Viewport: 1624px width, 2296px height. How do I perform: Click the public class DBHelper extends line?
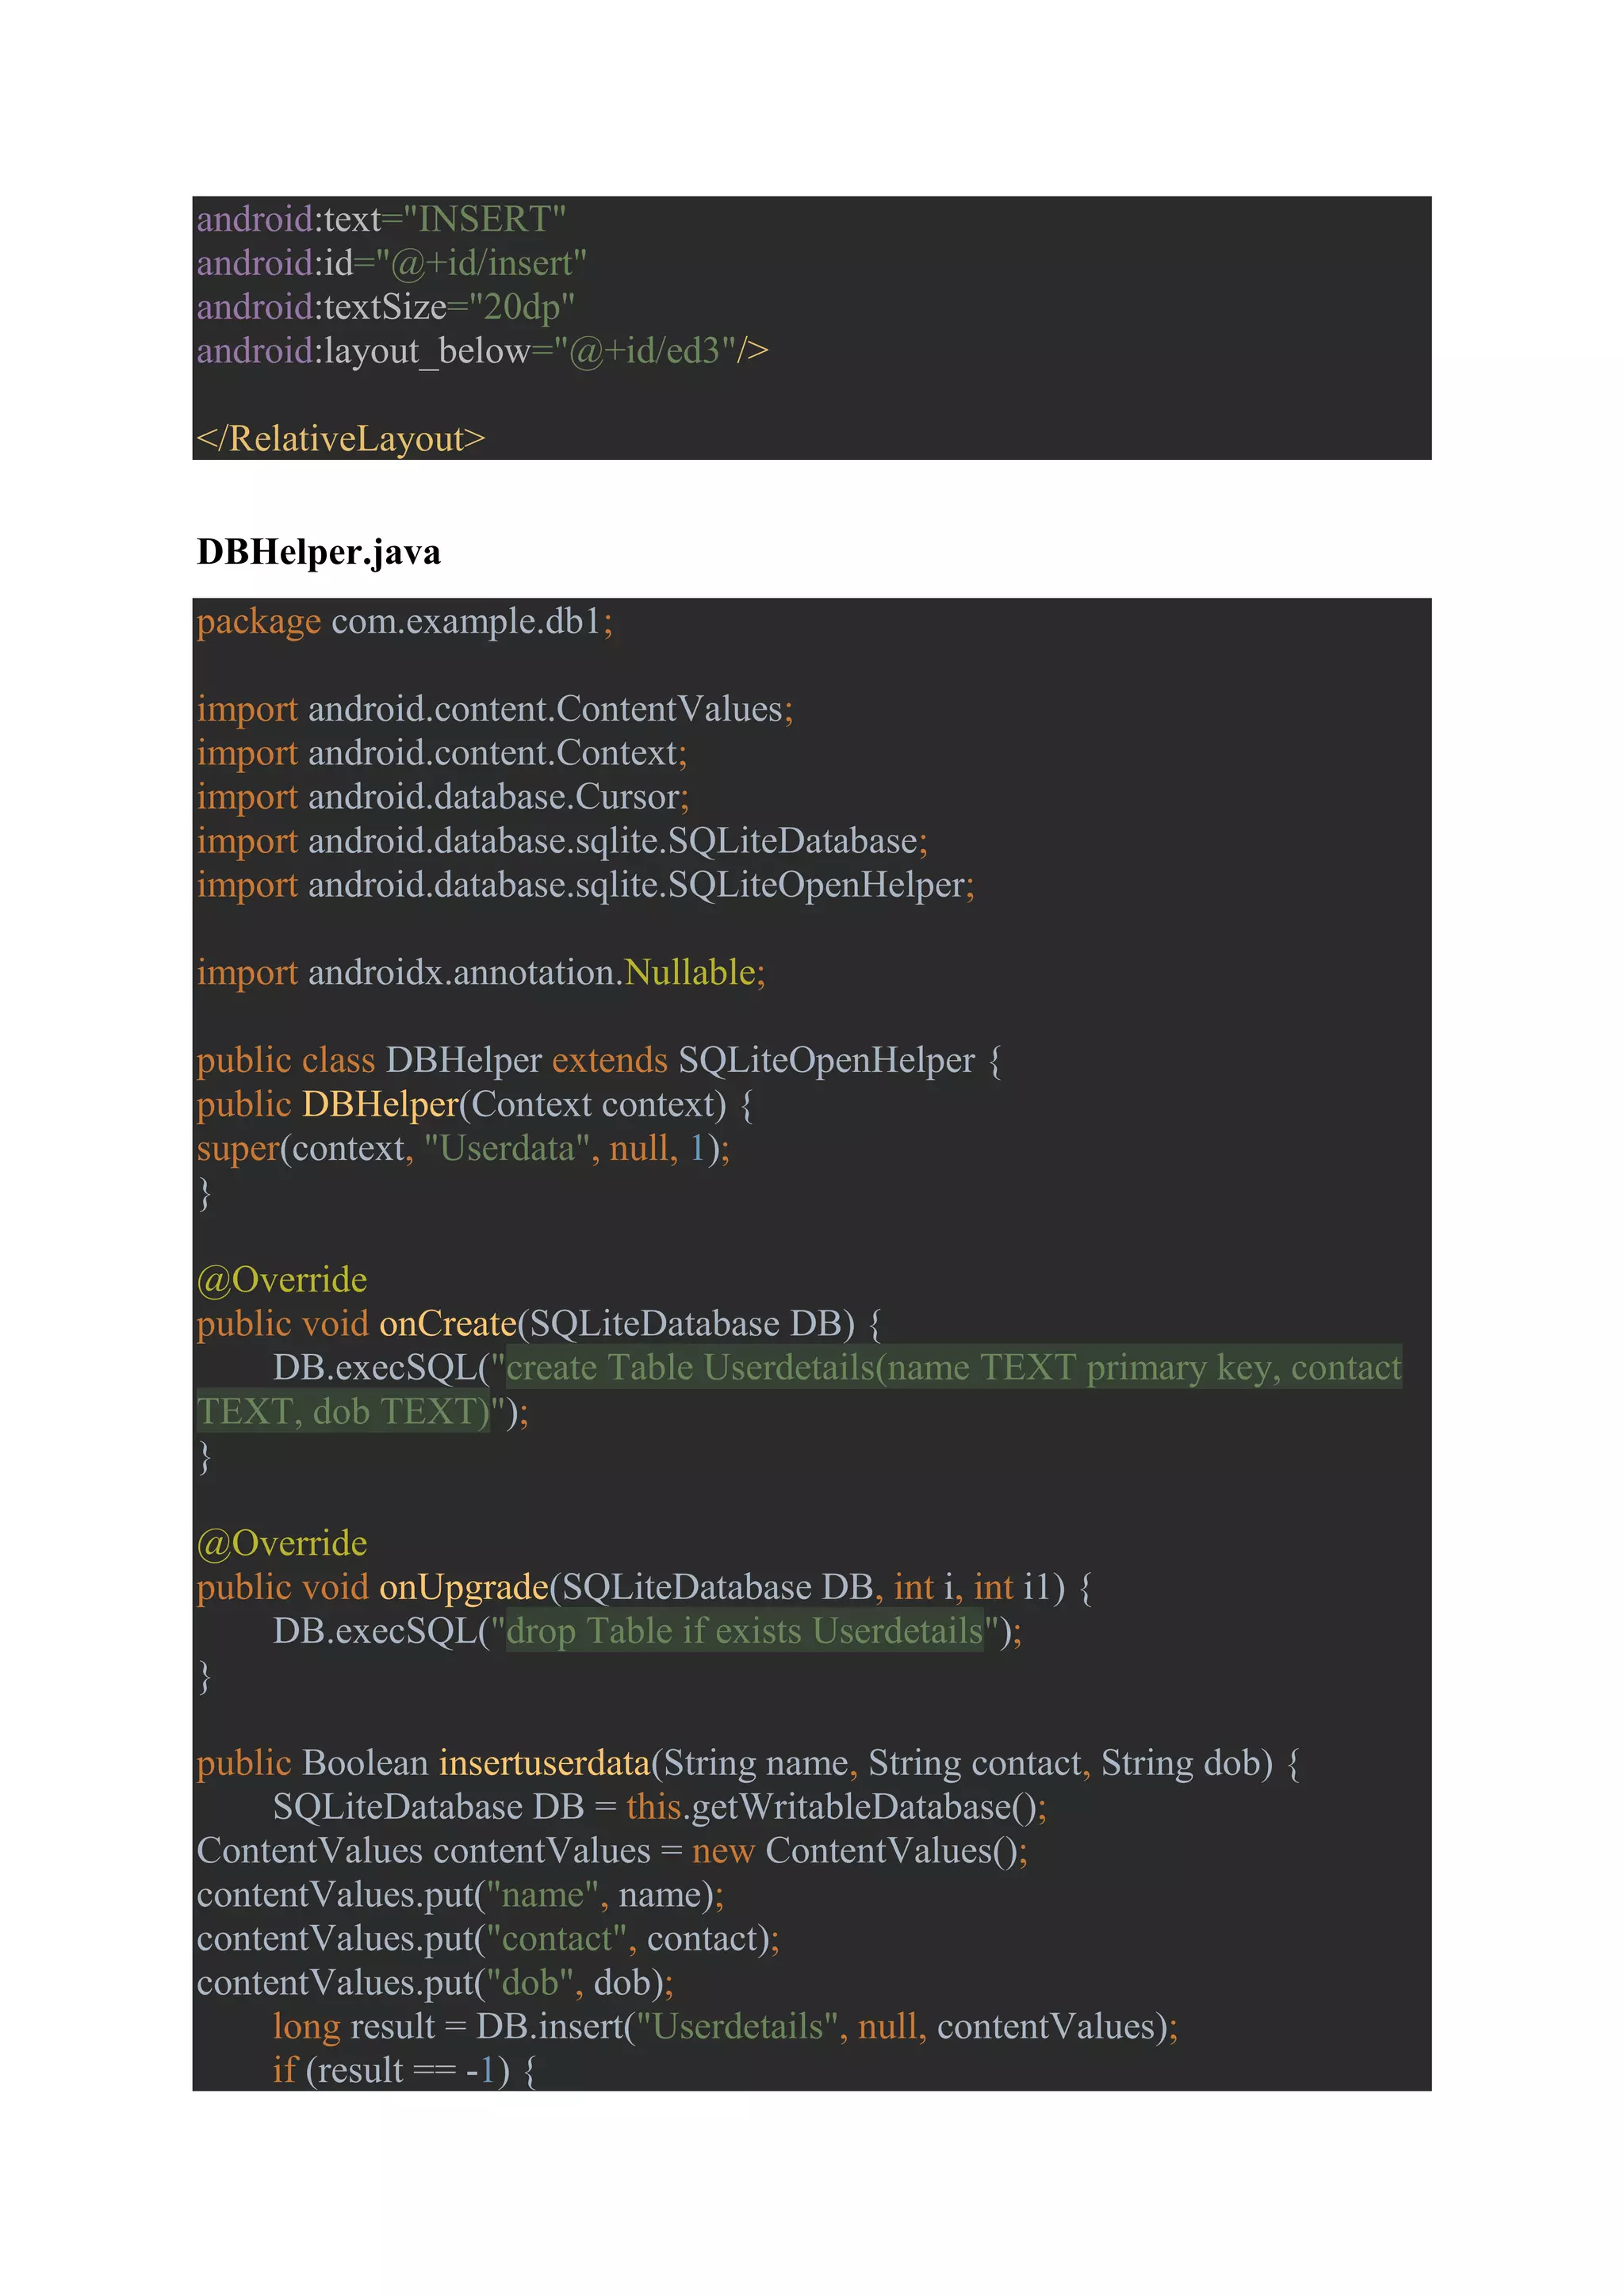[598, 1060]
